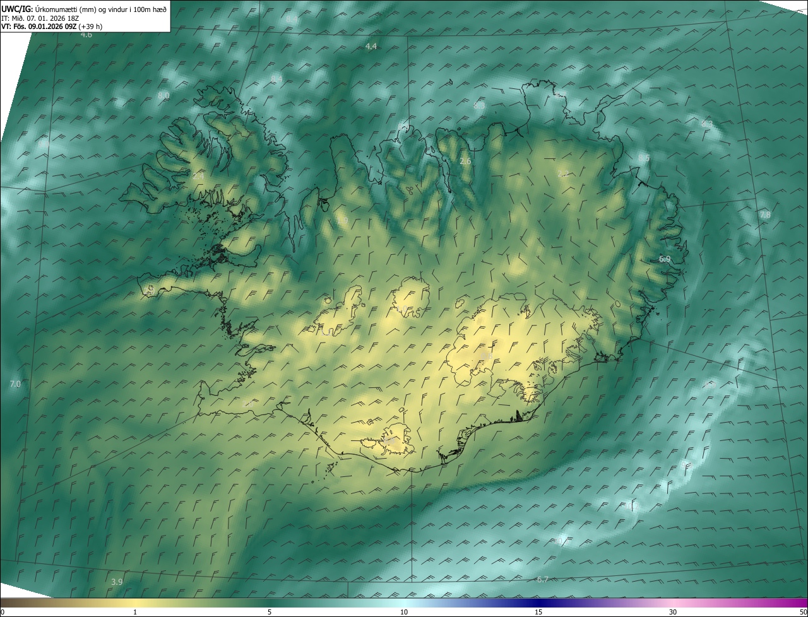Click the map value "1.9"

(342, 220)
